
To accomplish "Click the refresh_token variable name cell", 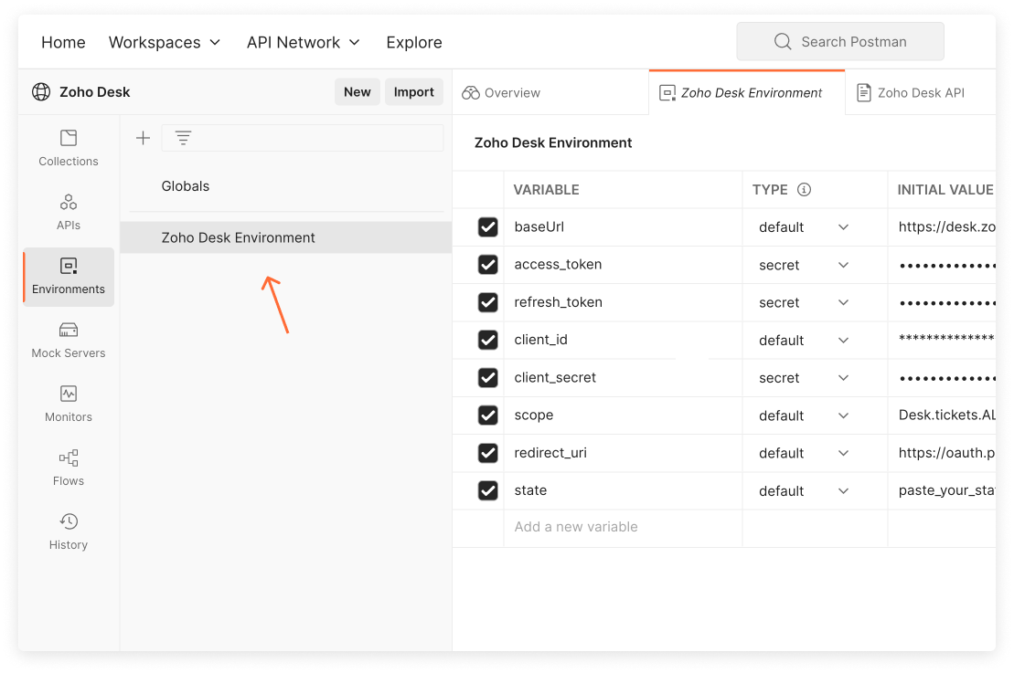I will pyautogui.click(x=623, y=302).
